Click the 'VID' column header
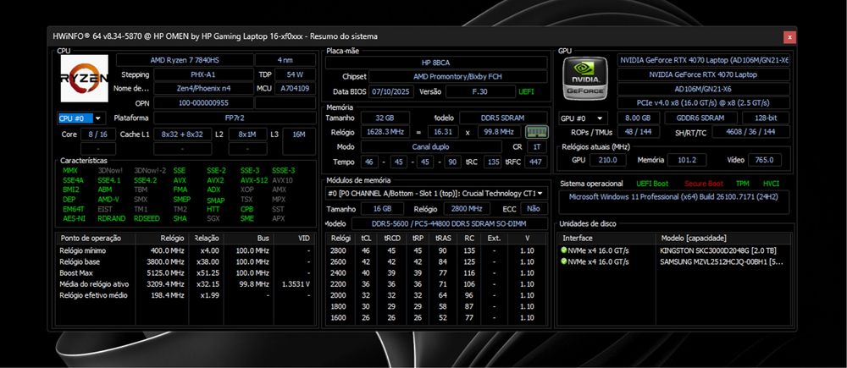Screen dimensions: 847x368 click(x=295, y=238)
